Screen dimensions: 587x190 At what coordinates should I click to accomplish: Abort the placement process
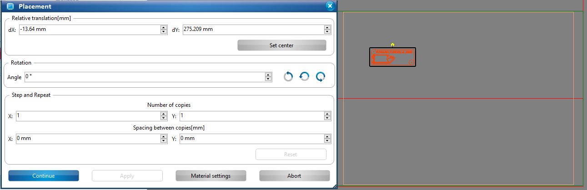coord(294,176)
